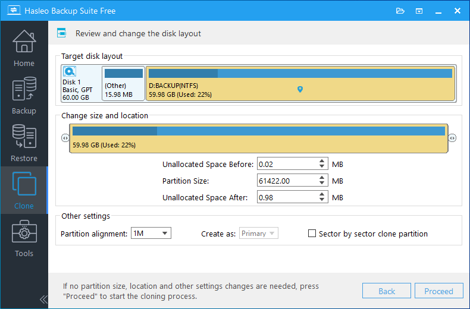Screen dimensions: 470x309
Task: Decrease Unallocated Space Before value
Action: click(x=322, y=166)
